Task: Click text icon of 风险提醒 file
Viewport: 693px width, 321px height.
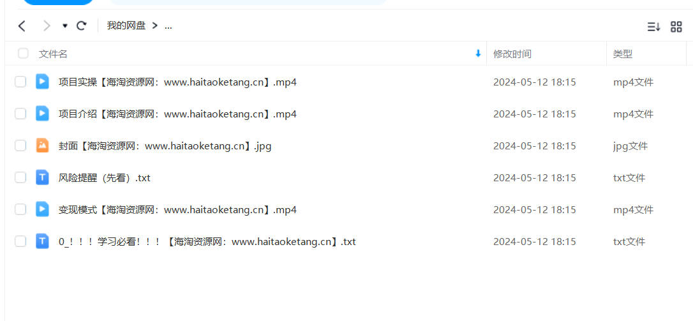Action: (42, 177)
